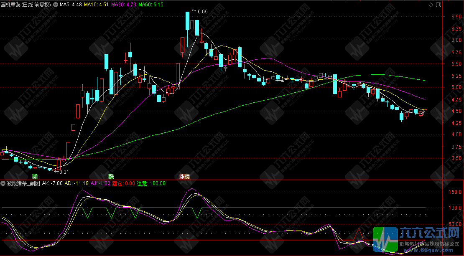Click the red 建仓 value label

tap(124, 183)
